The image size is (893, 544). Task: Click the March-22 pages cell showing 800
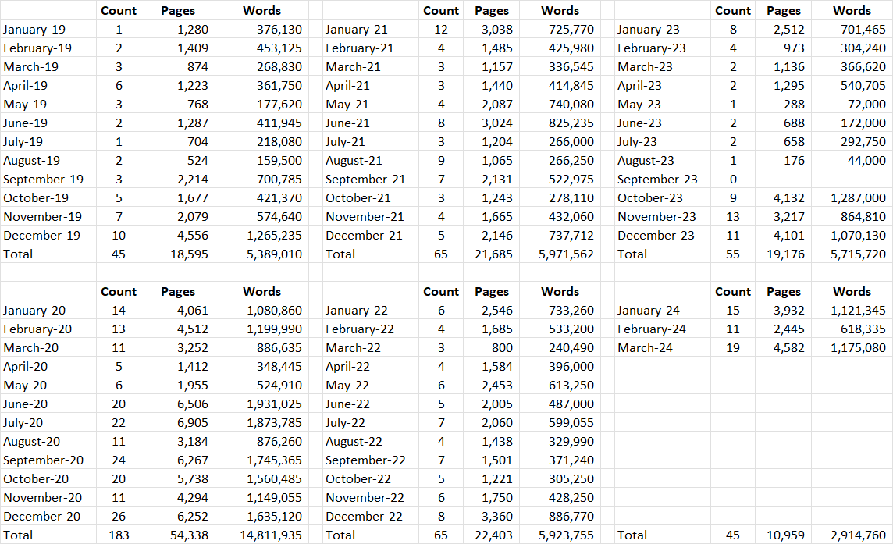point(492,347)
